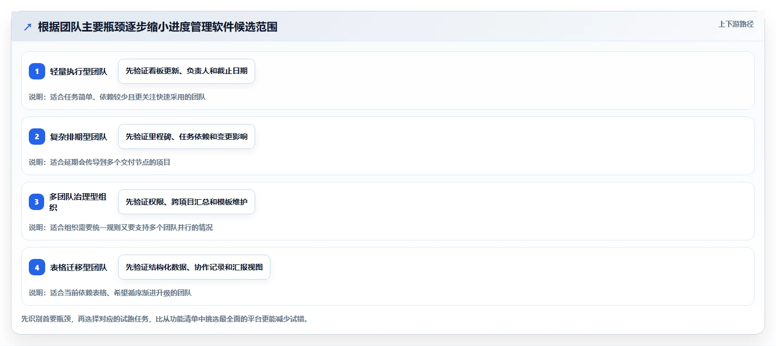
Task: Click the step 3 number badge
Action: pos(37,202)
